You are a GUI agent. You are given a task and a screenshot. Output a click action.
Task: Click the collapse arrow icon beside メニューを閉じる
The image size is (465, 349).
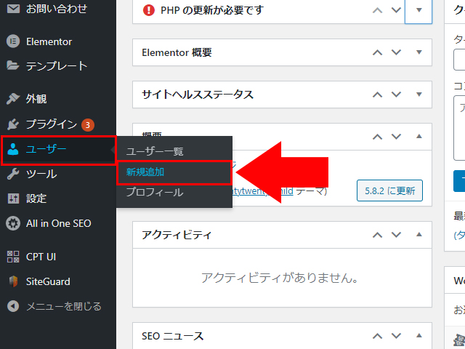click(13, 306)
